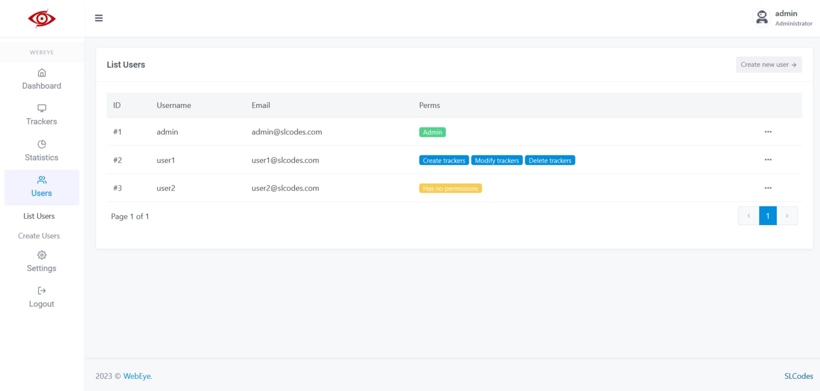Select the Users people icon
The image size is (820, 391).
coord(42,180)
